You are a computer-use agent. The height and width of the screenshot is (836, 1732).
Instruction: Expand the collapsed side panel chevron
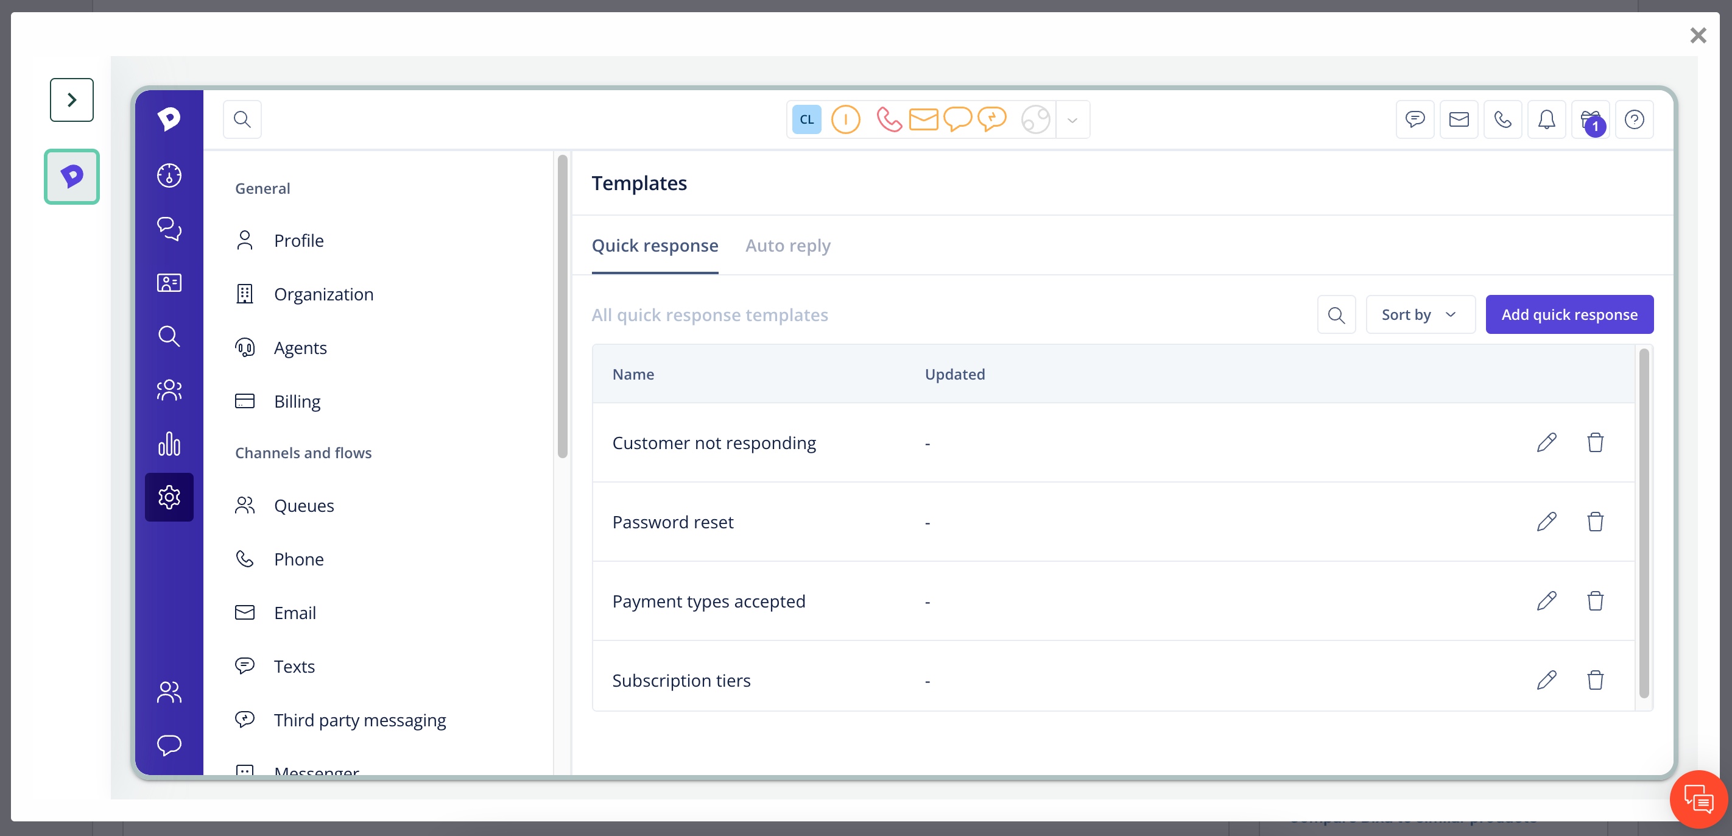(x=72, y=99)
